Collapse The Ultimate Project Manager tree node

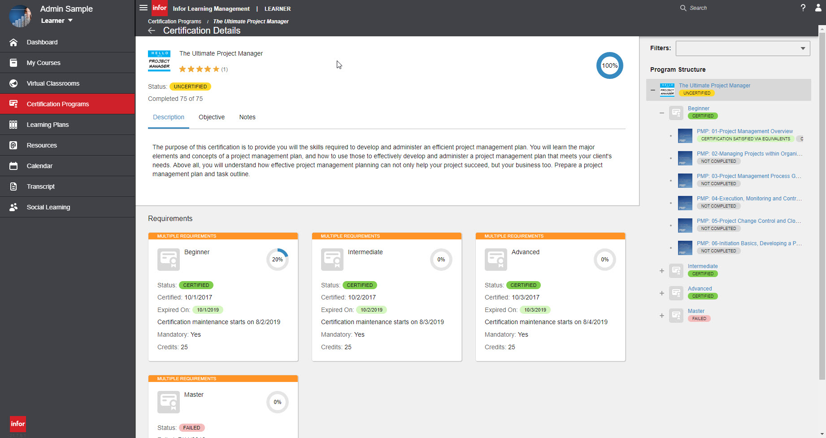(653, 90)
